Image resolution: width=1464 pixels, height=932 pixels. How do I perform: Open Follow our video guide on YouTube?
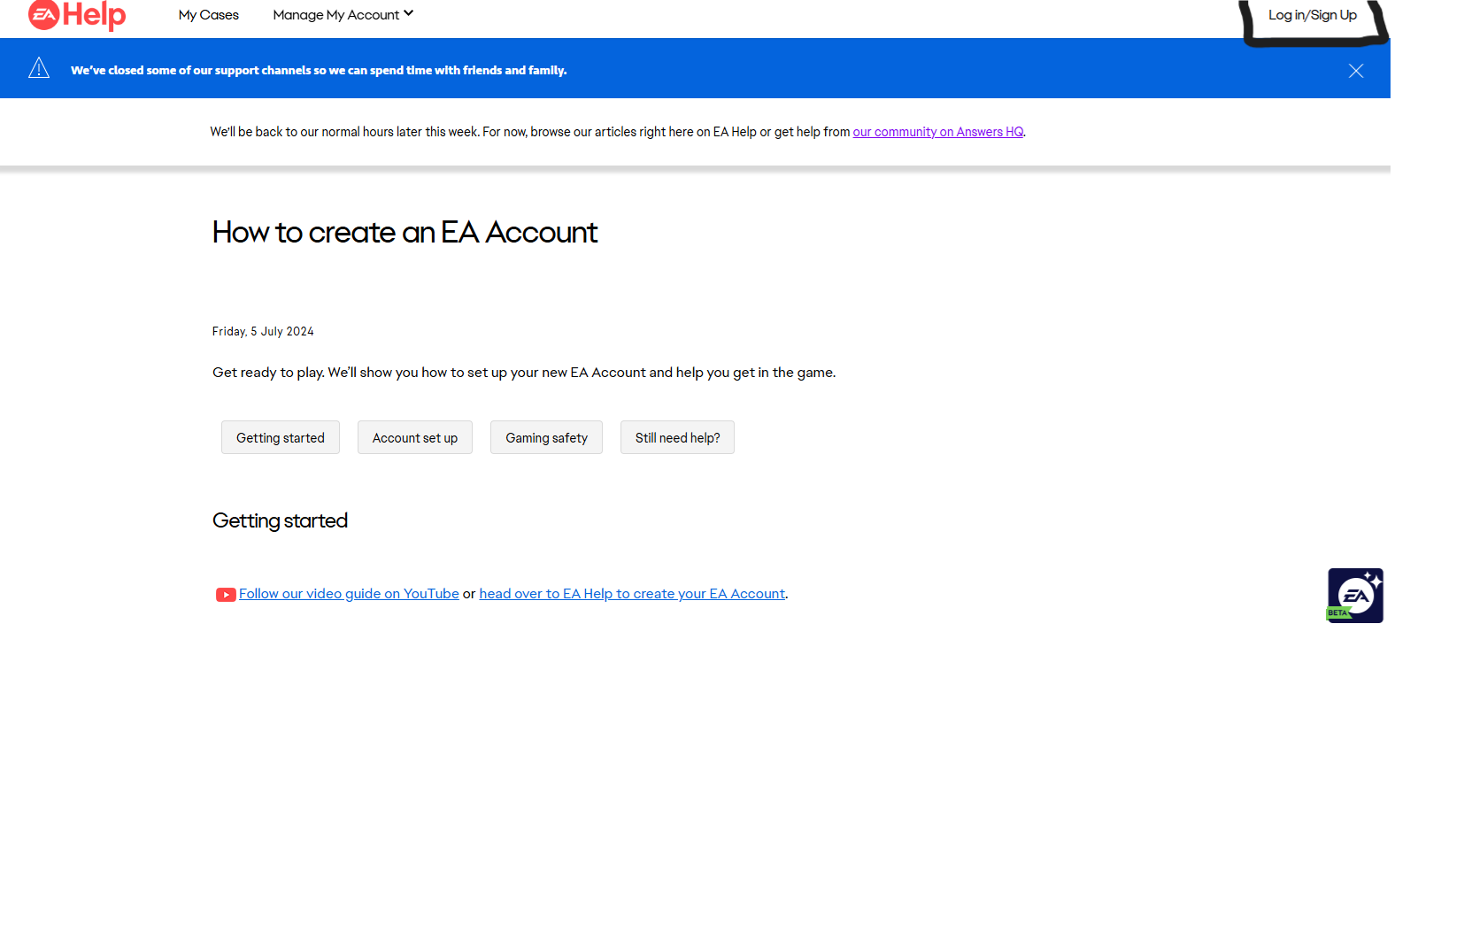[349, 594]
